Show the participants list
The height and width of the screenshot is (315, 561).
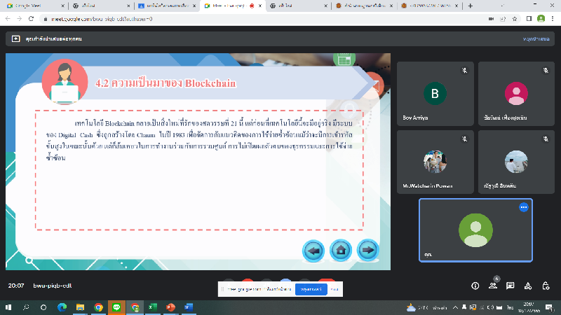[493, 286]
